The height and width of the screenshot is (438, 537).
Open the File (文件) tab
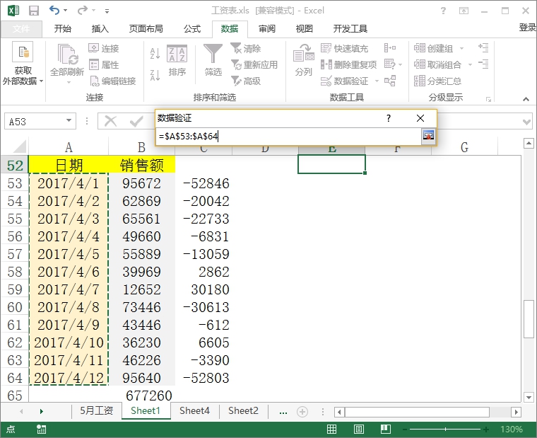tap(21, 29)
